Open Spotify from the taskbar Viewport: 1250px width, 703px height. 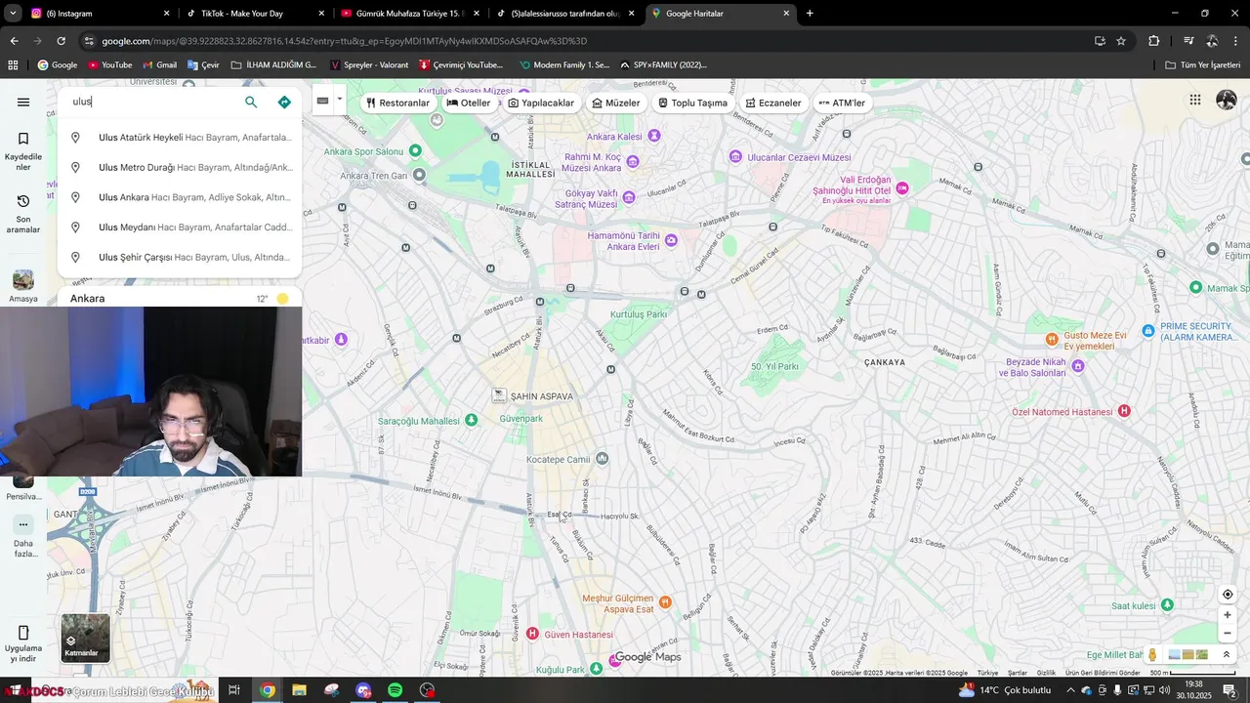point(396,690)
